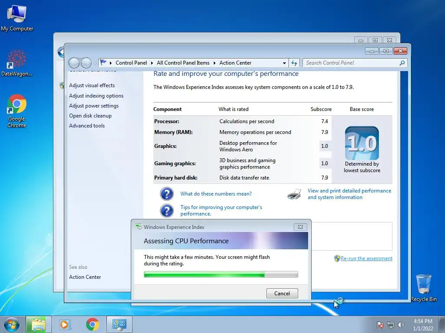
Task: Click the Primary hard disk row label
Action: 176,177
